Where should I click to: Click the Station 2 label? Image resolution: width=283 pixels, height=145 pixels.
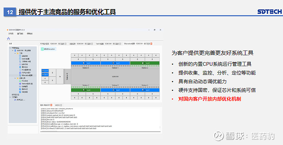(x=145, y=68)
